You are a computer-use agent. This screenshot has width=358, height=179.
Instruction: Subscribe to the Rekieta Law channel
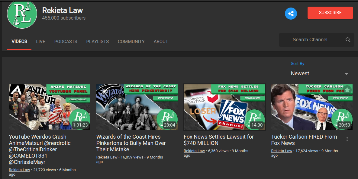(330, 13)
